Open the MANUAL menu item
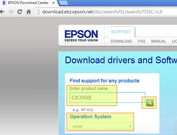The image size is (177, 135). click(158, 41)
